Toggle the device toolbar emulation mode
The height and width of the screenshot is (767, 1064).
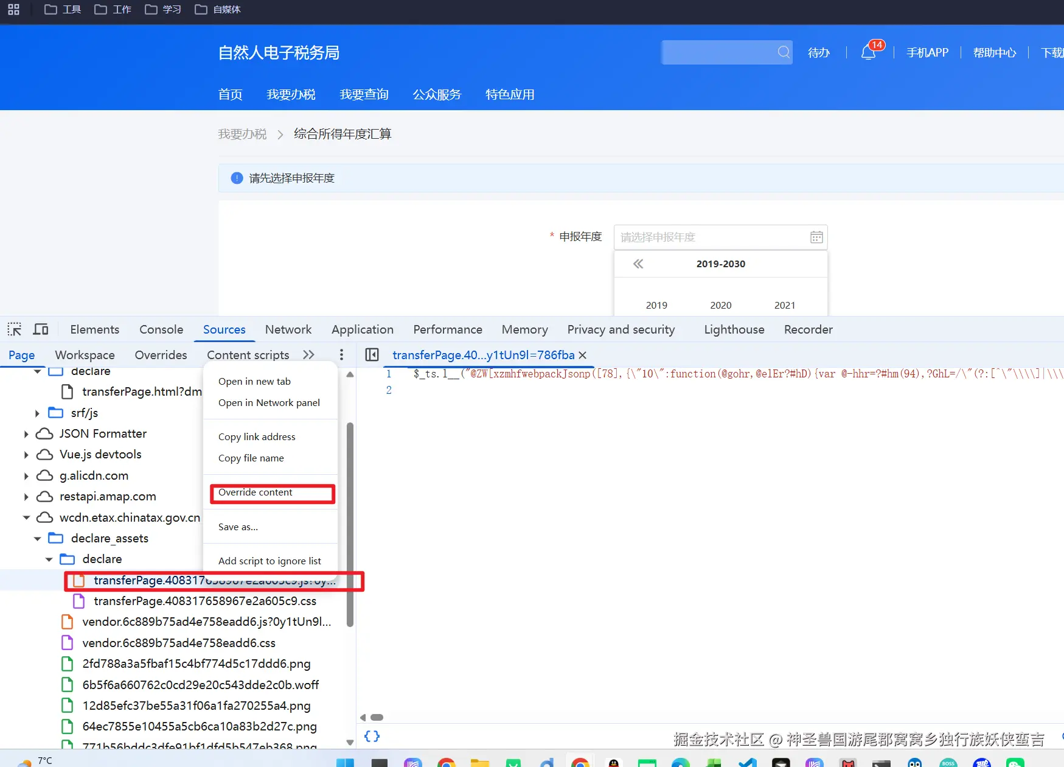tap(40, 329)
